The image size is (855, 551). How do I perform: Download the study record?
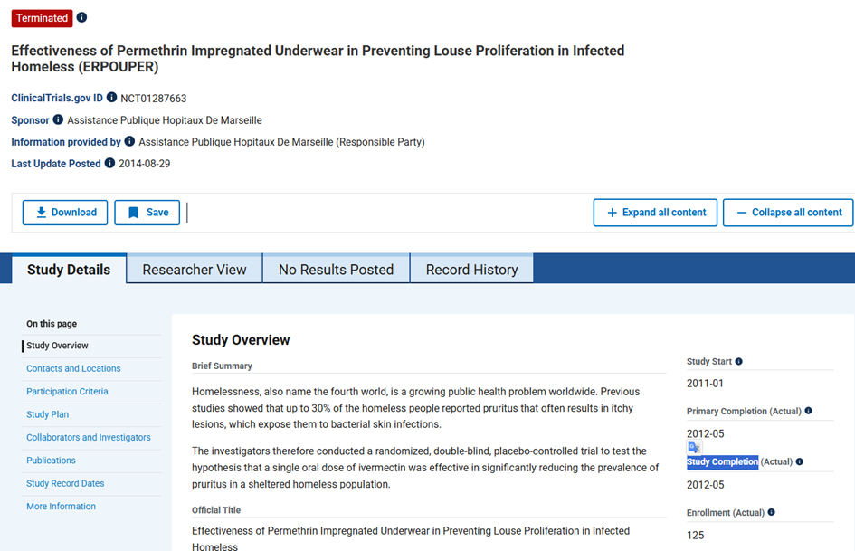(65, 213)
